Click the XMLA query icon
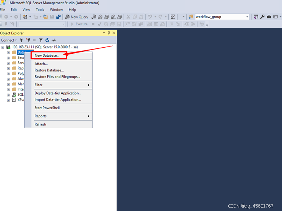The image size is (282, 211). tap(113, 17)
